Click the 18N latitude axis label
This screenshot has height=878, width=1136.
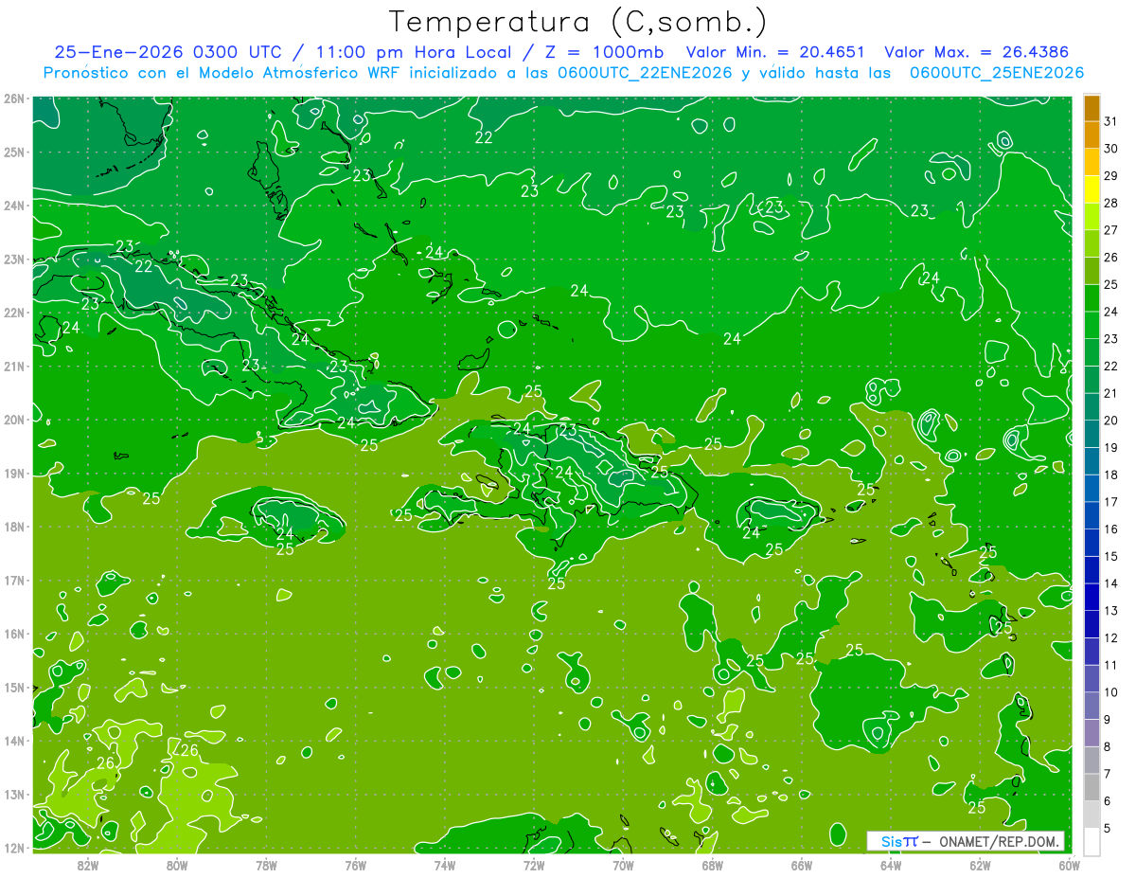tap(14, 527)
